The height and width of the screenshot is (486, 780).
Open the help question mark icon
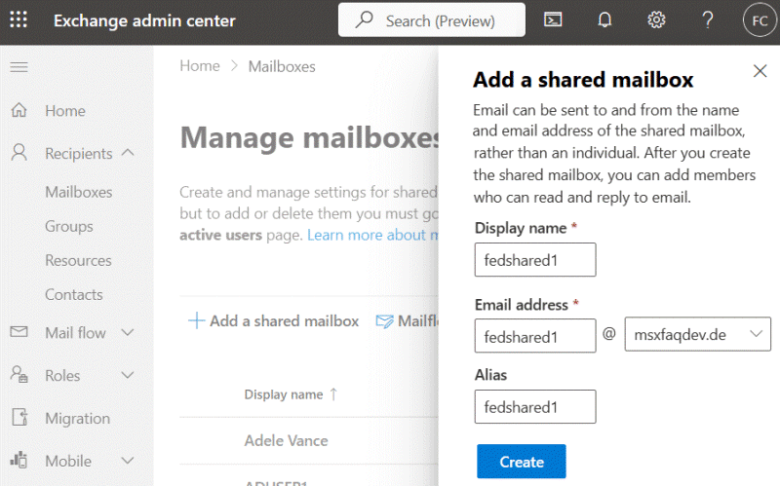[708, 20]
